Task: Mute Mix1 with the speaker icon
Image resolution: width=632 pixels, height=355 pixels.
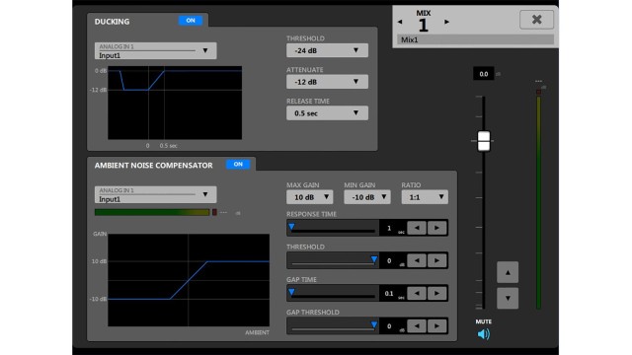Action: [483, 334]
